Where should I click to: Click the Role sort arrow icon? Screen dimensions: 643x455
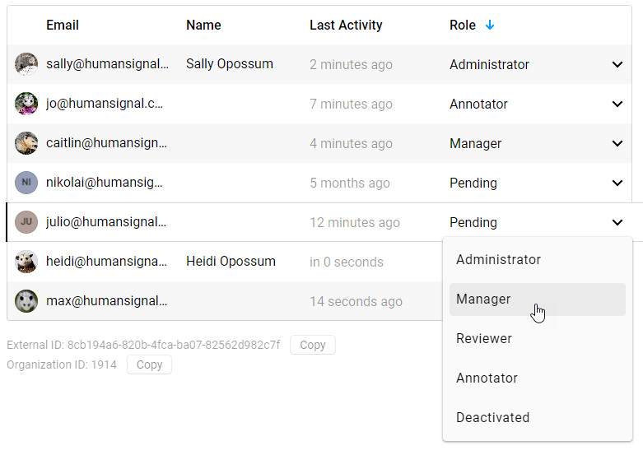(x=490, y=26)
